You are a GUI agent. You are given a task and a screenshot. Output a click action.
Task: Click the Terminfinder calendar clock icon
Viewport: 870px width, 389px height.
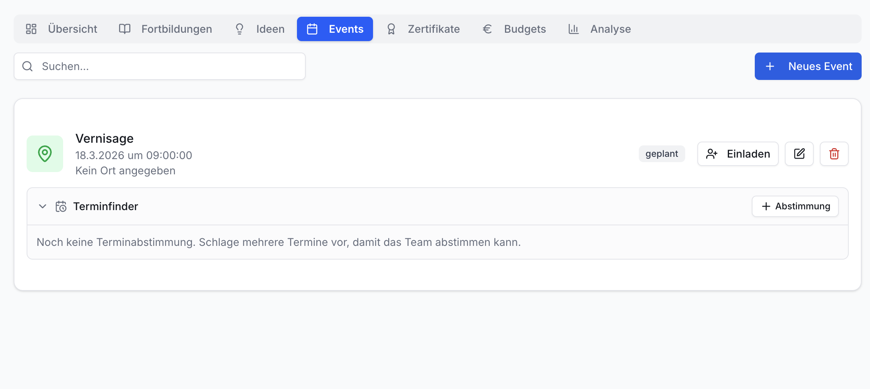(61, 206)
